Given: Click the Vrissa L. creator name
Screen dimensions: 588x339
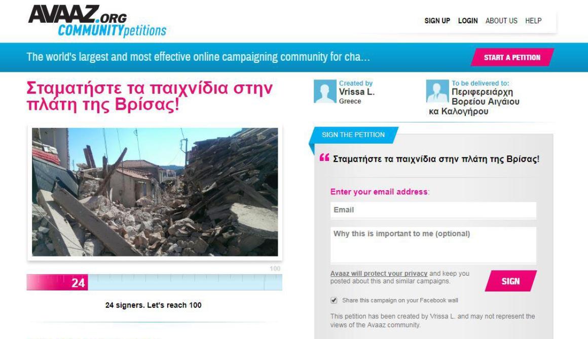Looking at the screenshot, I should [357, 92].
